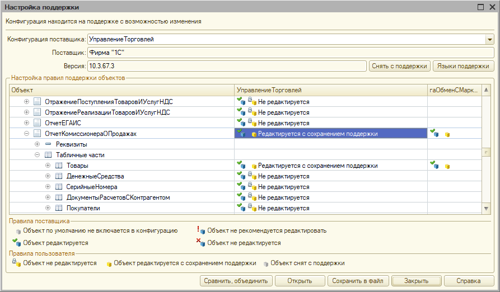Select ОтчетКомиссионераОПродажах row name
The height and width of the screenshot is (292, 500).
tap(91, 134)
